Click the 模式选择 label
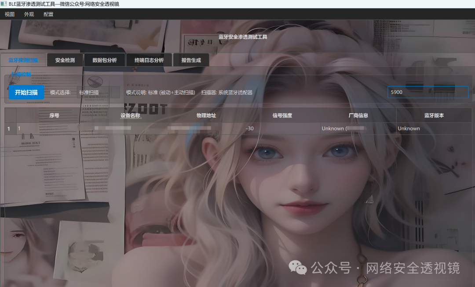The image size is (475, 287). tap(60, 93)
